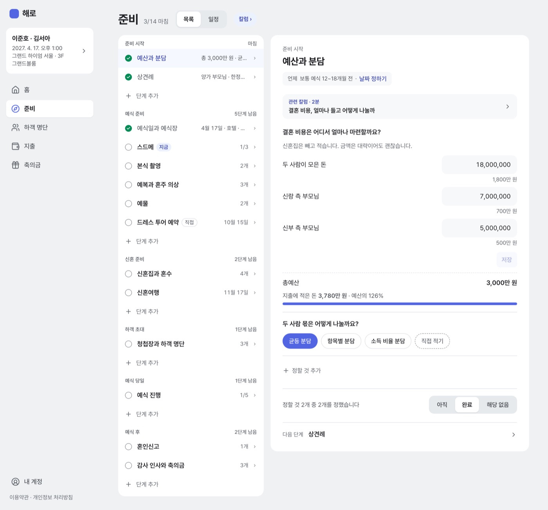Screen dimensions: 548x510
Task: Click the 저장 button
Action: click(507, 260)
